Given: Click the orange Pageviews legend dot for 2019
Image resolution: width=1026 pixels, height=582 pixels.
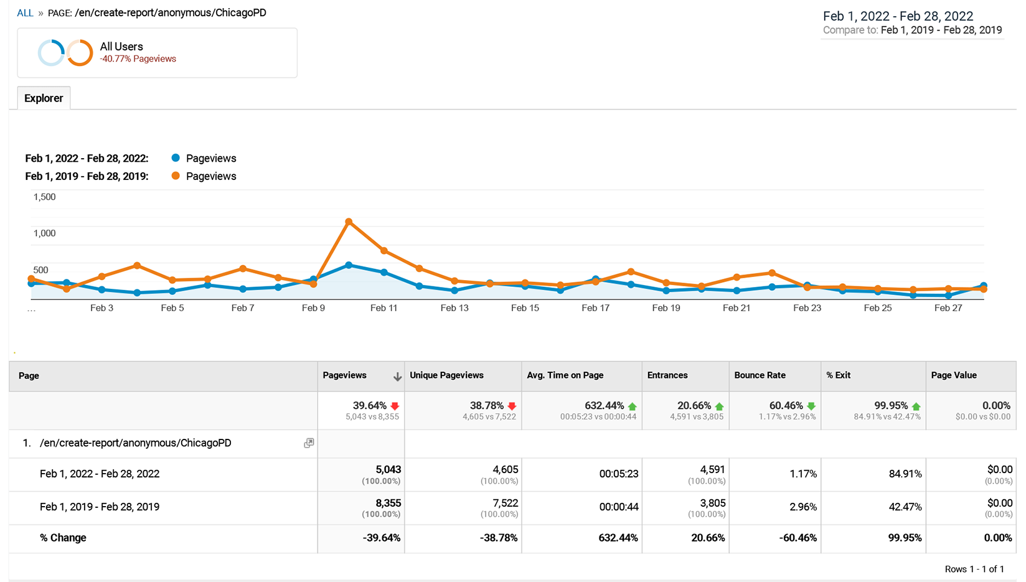Looking at the screenshot, I should pyautogui.click(x=176, y=176).
